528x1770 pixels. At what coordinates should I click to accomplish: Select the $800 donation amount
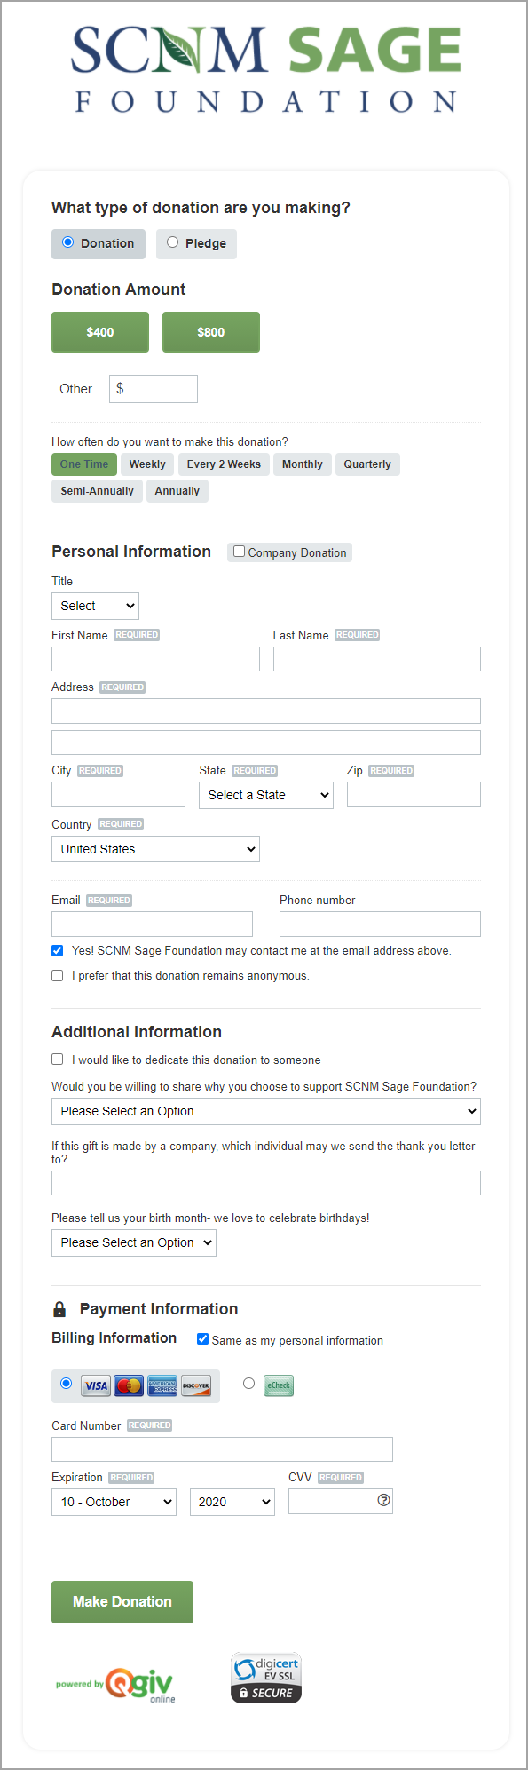(211, 332)
